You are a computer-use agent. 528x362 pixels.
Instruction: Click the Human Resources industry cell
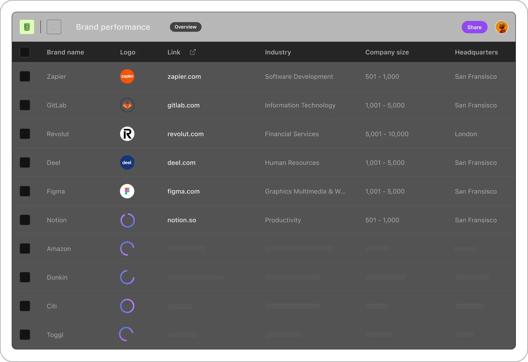click(x=292, y=163)
